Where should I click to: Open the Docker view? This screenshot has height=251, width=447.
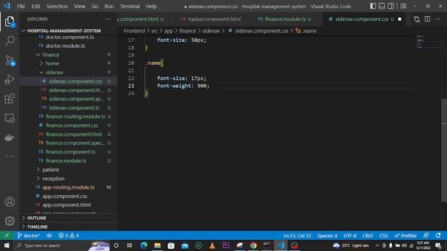click(9, 137)
